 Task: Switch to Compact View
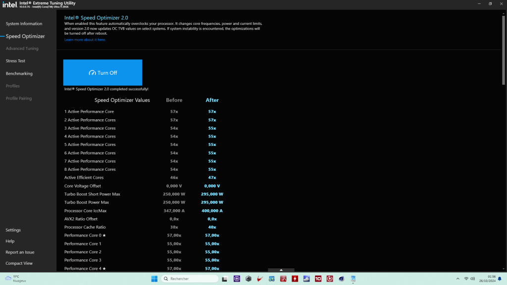pyautogui.click(x=19, y=263)
